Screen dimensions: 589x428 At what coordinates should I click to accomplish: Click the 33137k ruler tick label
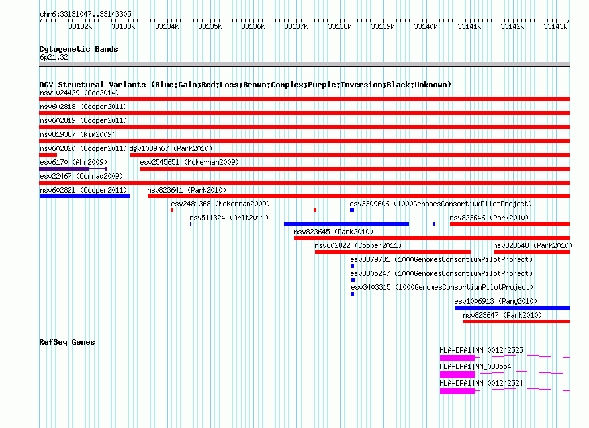pos(296,26)
